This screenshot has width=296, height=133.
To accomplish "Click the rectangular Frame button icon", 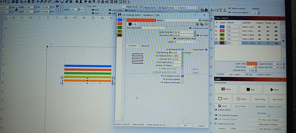I will point(223,99).
